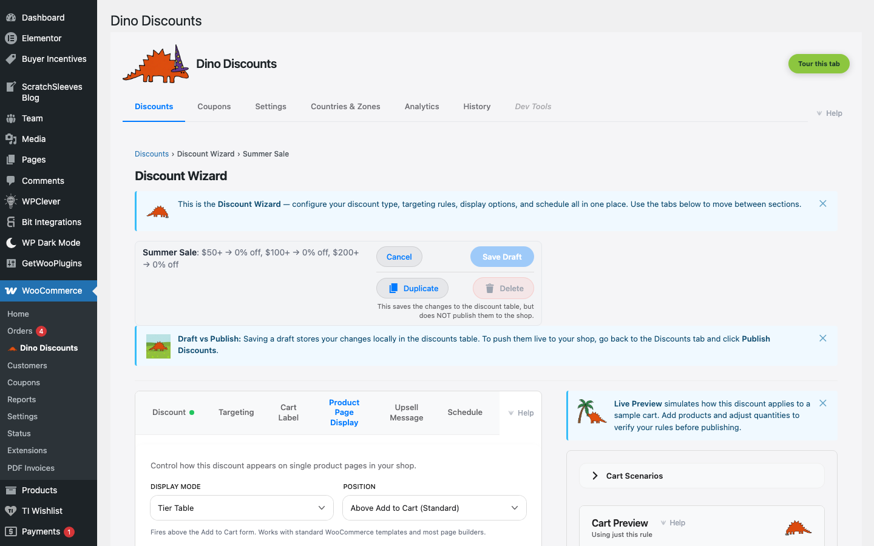Select the Schedule wizard tab
874x546 pixels.
click(465, 413)
